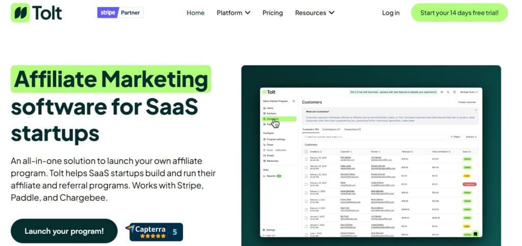Check the second customer row checkbox

(x=306, y=167)
